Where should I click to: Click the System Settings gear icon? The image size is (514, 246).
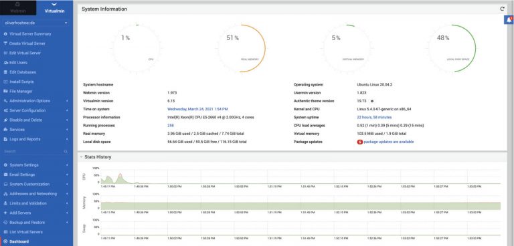[x=5, y=165]
